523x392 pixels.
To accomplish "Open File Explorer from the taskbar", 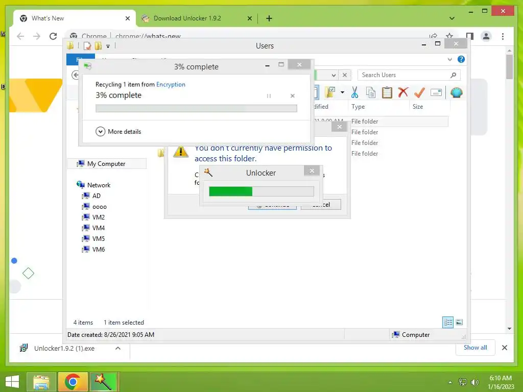I will [x=41, y=382].
